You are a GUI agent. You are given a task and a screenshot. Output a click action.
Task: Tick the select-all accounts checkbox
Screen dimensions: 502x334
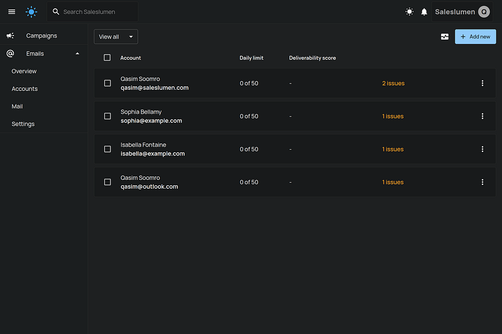(x=107, y=58)
